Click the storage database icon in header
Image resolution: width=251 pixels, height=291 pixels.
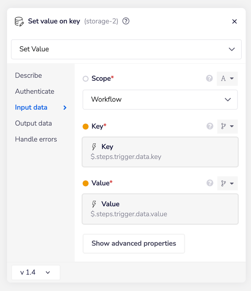[x=19, y=22]
